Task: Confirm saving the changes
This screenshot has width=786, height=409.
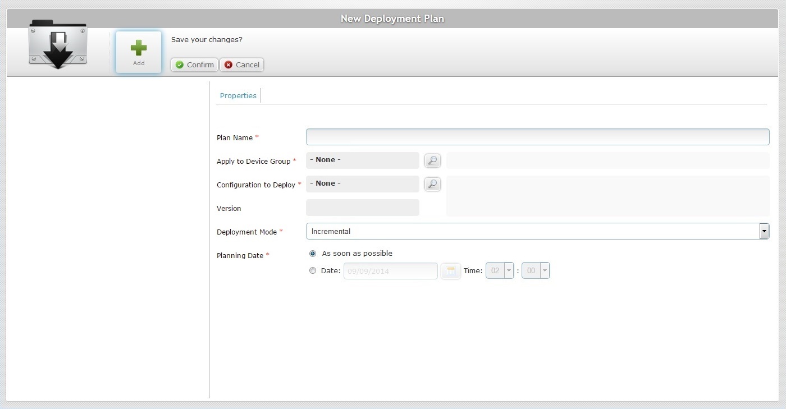Action: pyautogui.click(x=194, y=65)
